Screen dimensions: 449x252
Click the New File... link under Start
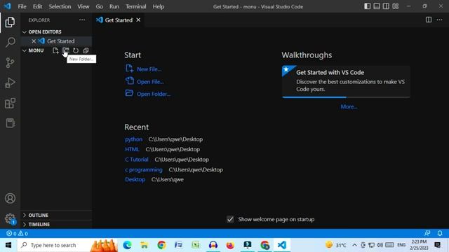pos(149,69)
